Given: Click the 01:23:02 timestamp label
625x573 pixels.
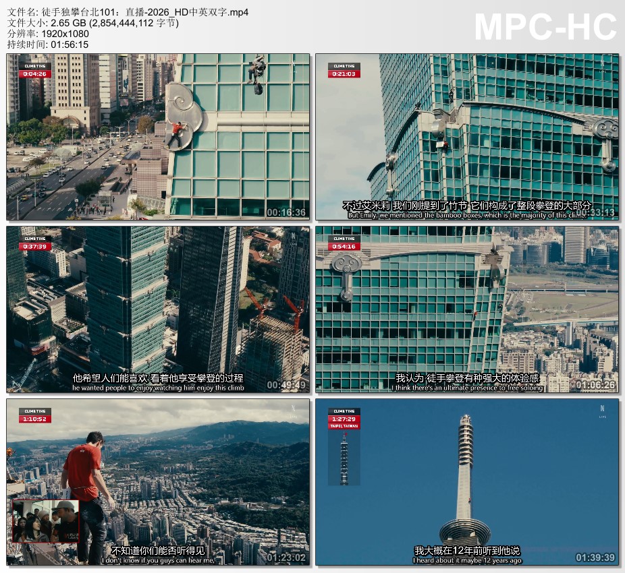Looking at the screenshot, I should 286,557.
